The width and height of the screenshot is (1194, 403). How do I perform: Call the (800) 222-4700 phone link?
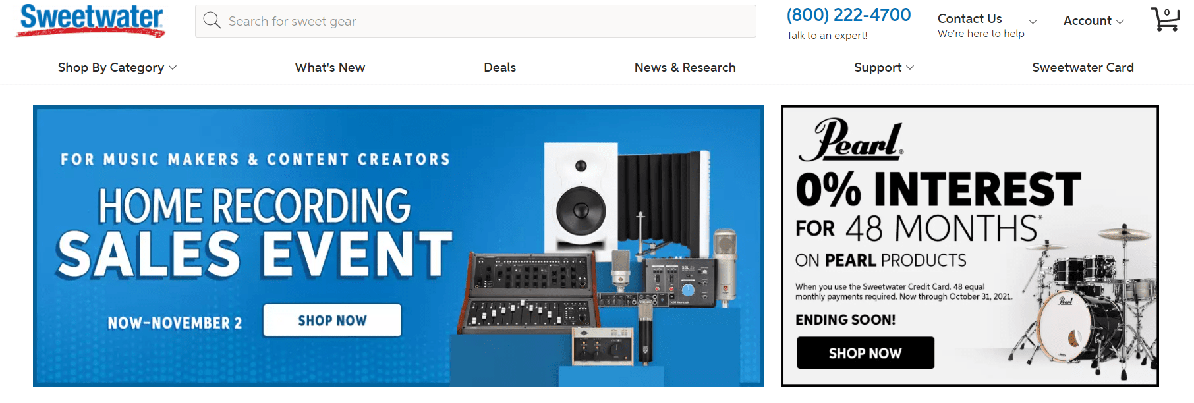tap(849, 15)
